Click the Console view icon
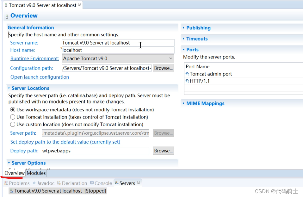 click(92, 183)
